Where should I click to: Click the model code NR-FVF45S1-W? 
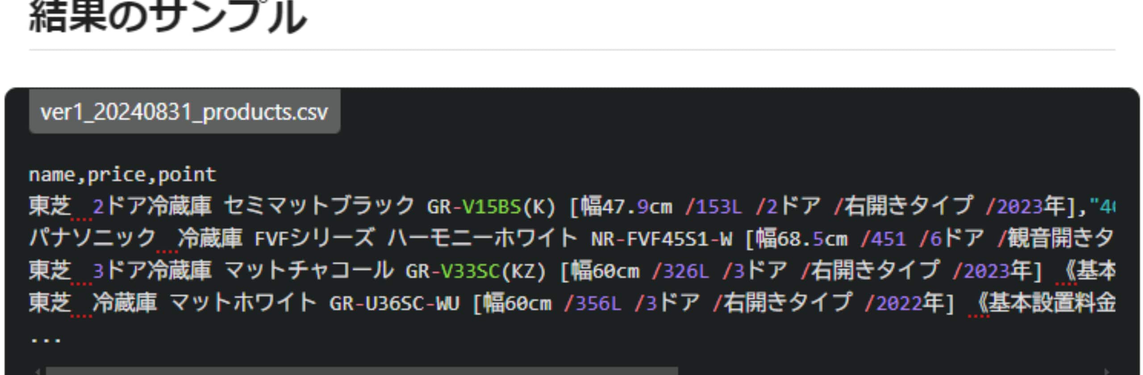(662, 239)
